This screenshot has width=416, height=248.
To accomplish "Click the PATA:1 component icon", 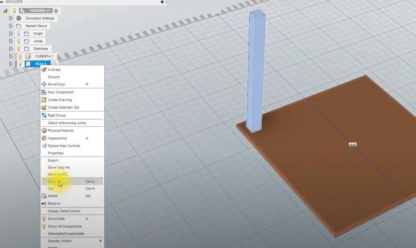I will 28,64.
